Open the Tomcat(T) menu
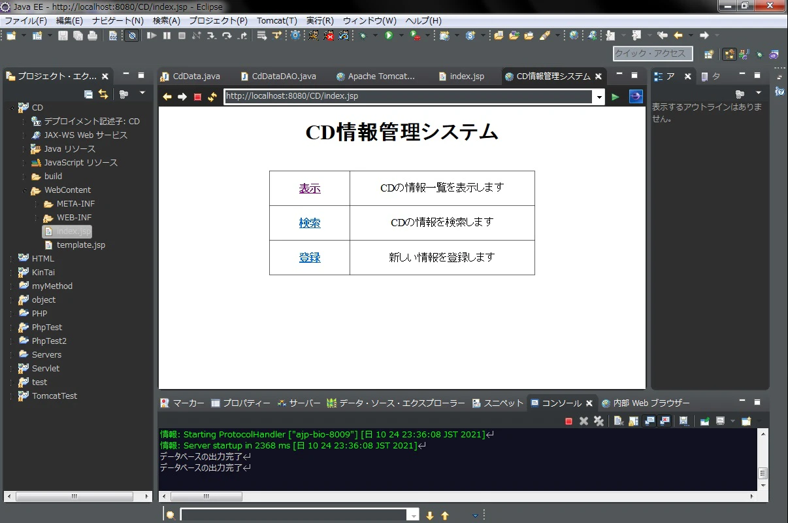Image resolution: width=788 pixels, height=523 pixels. [x=277, y=20]
